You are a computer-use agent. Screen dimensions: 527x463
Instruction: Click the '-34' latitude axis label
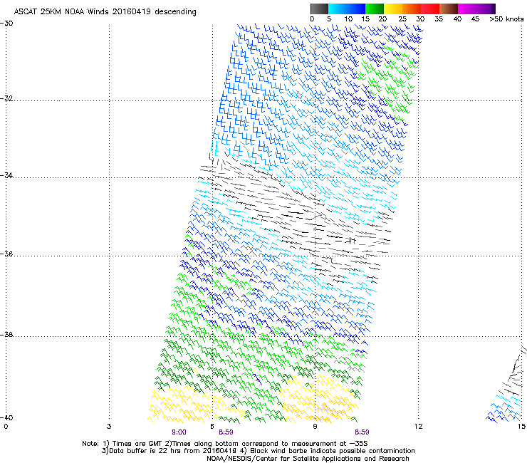[x=6, y=175]
